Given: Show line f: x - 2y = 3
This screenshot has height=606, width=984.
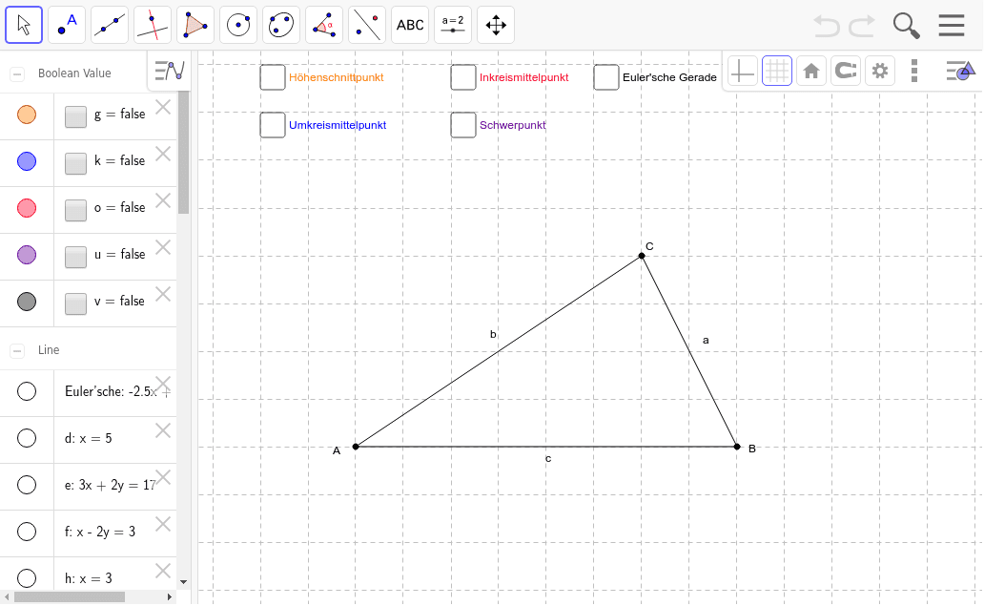Looking at the screenshot, I should (27, 532).
